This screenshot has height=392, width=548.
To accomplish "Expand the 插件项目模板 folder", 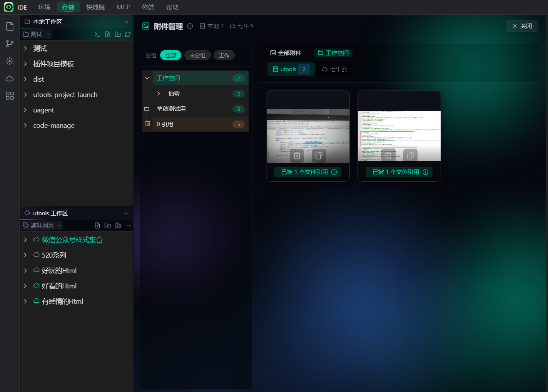I will [25, 64].
